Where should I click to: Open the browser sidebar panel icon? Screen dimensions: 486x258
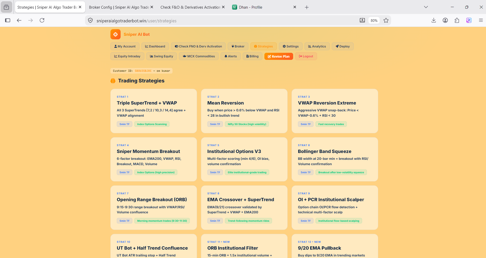[8, 20]
